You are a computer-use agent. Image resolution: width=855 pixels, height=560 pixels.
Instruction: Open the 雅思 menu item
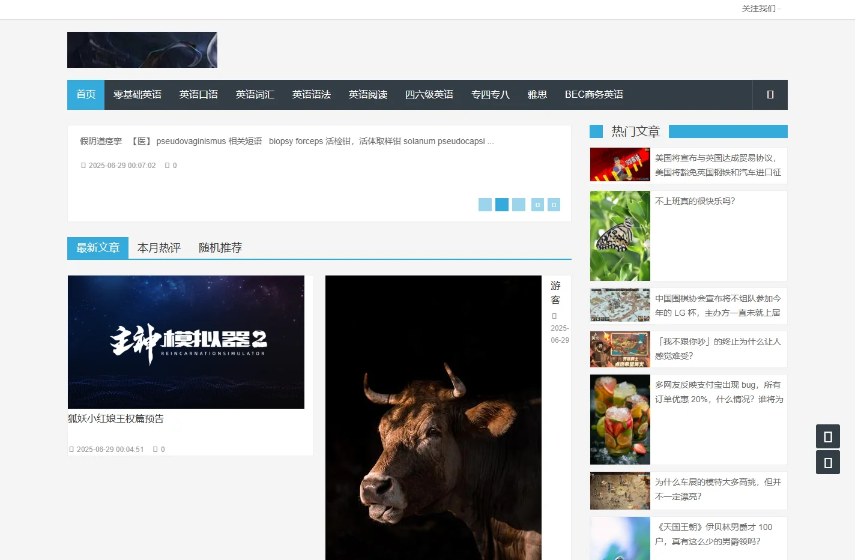[x=537, y=95]
